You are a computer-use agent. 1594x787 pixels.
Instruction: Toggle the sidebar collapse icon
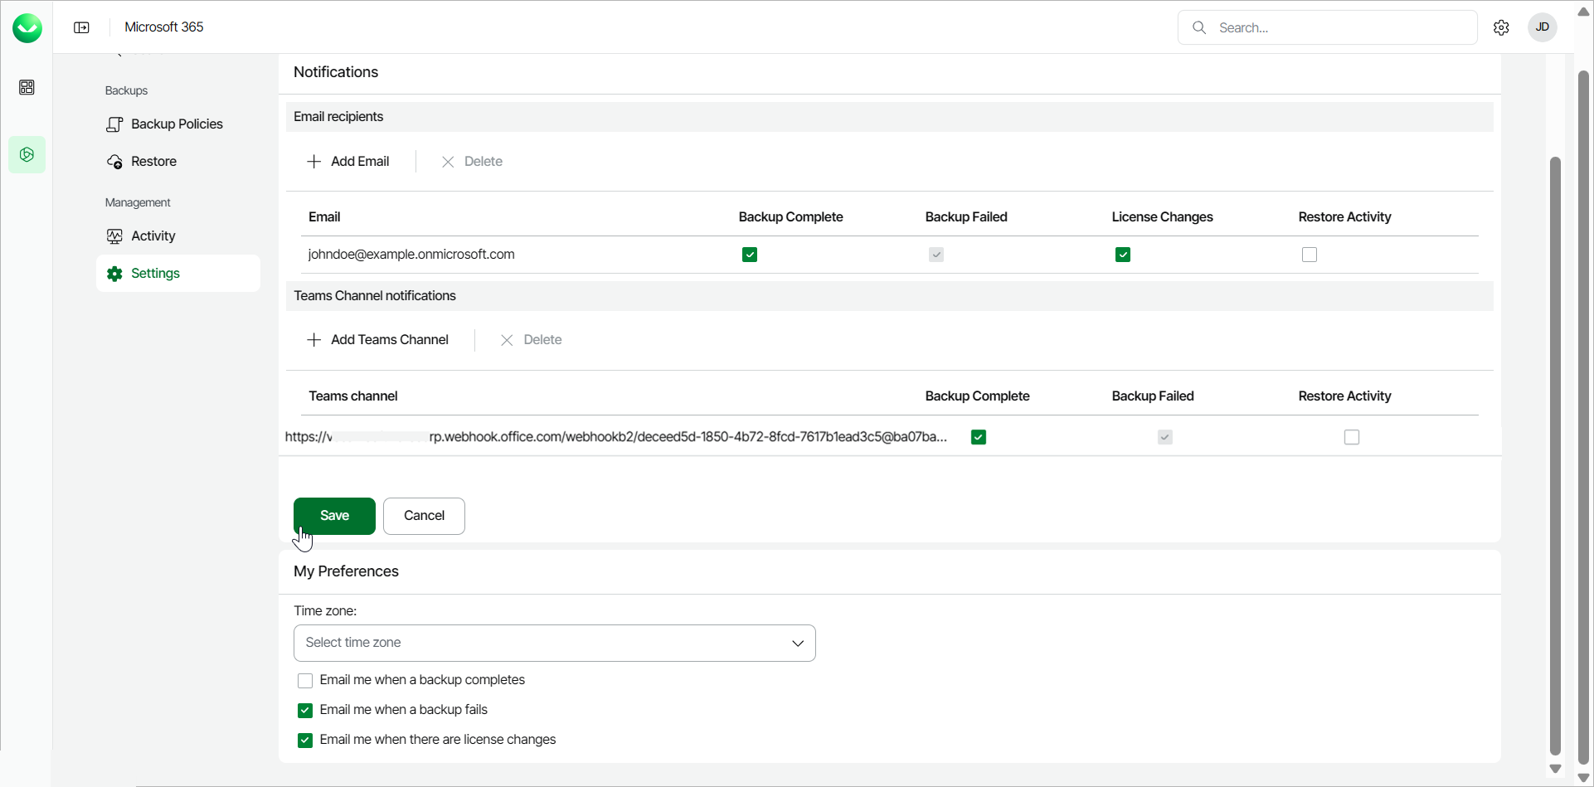coord(81,27)
